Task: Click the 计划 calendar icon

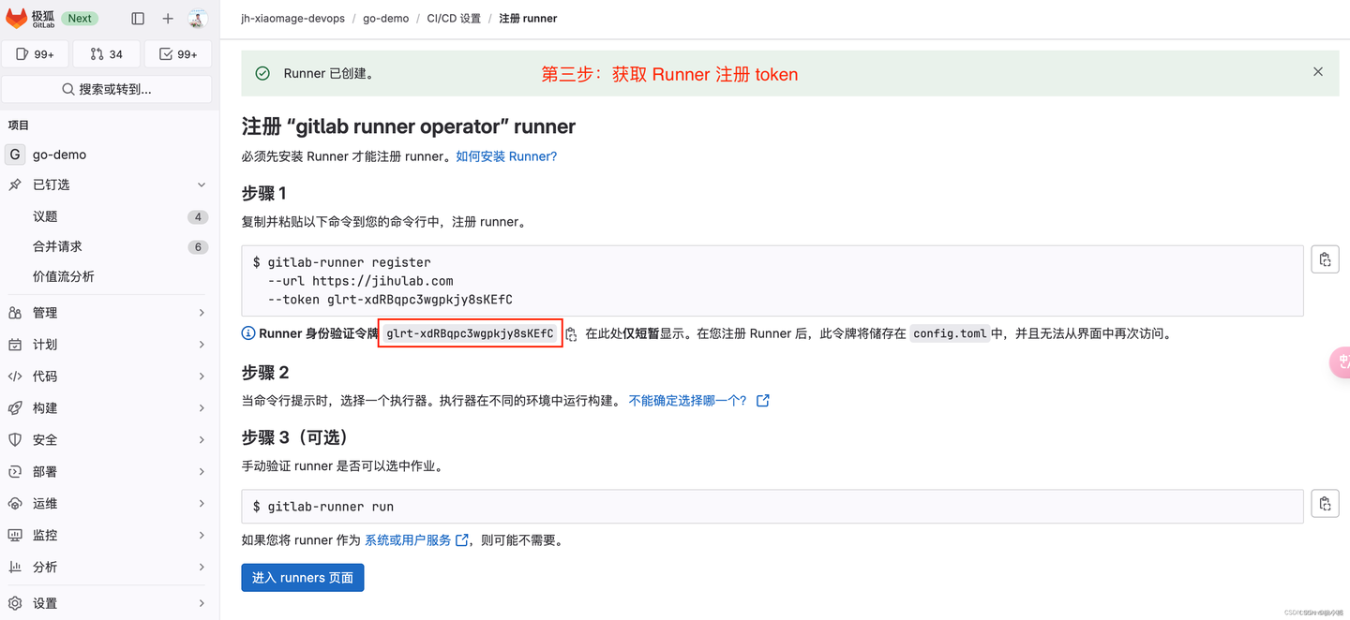Action: [x=15, y=345]
